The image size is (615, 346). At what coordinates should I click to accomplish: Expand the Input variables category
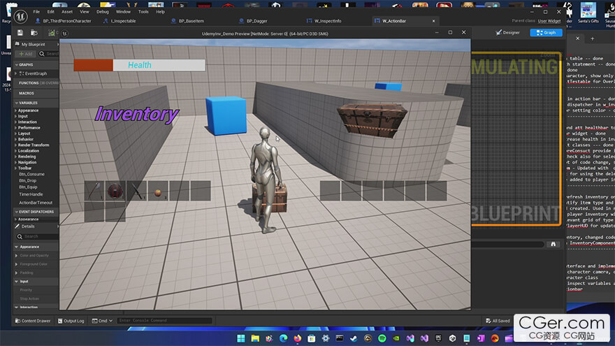click(x=15, y=116)
